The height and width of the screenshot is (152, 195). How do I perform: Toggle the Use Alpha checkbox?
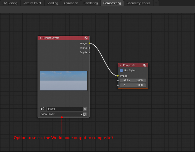point(122,71)
